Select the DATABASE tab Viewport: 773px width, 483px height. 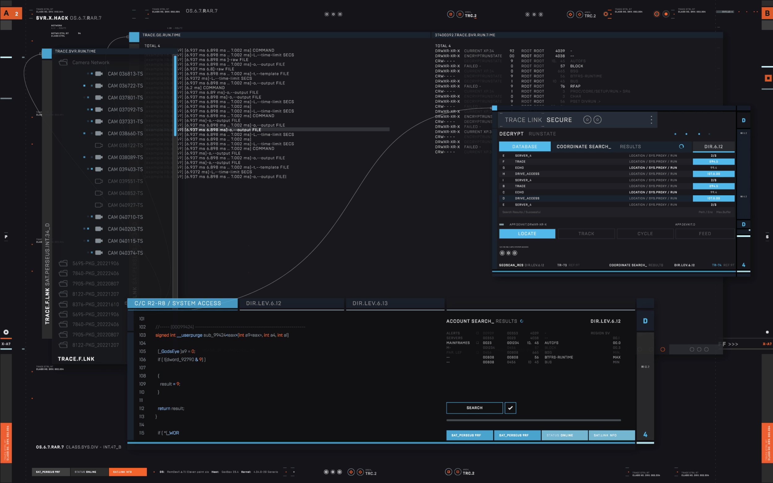(x=524, y=146)
